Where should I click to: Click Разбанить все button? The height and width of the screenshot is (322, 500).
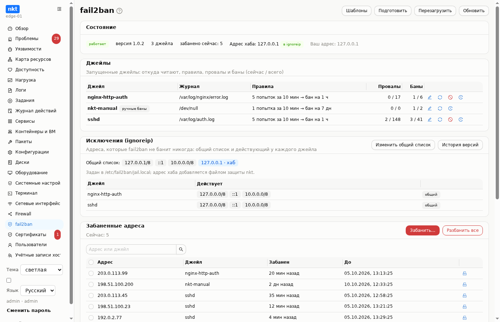point(462,230)
